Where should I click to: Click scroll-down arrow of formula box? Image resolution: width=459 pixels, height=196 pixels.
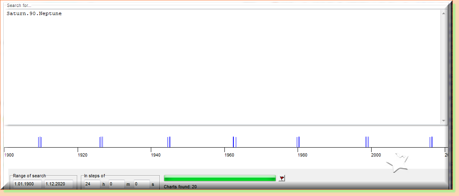[x=443, y=120]
